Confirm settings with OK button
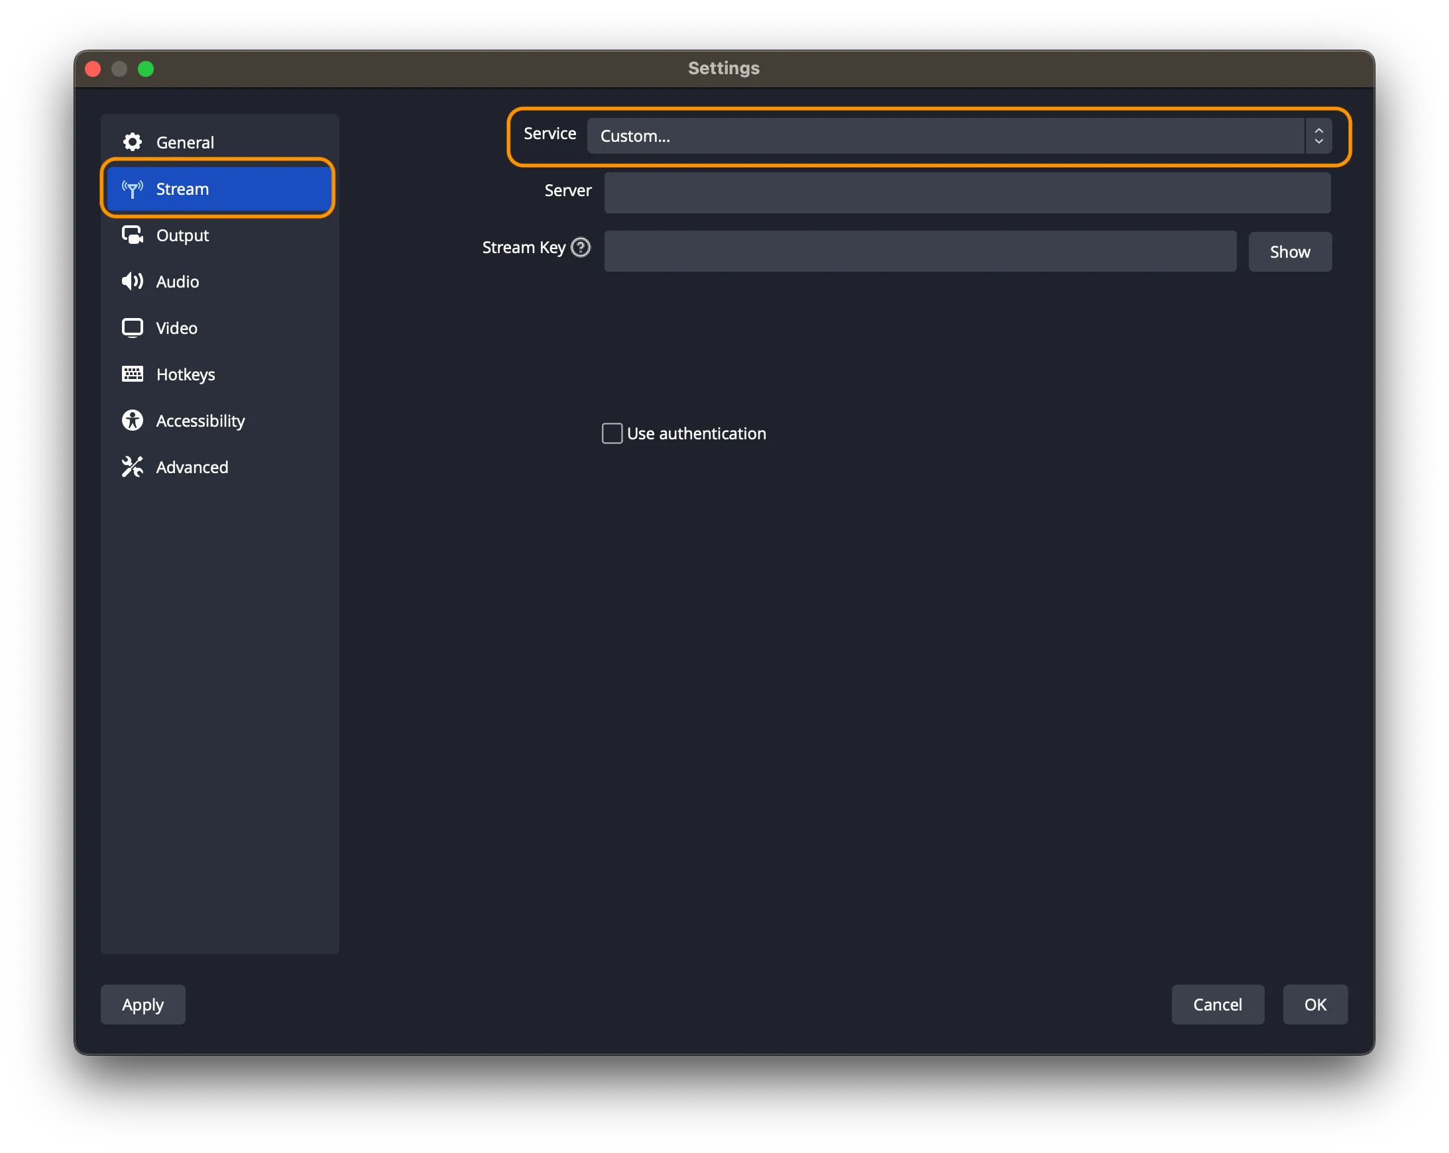 coord(1315,1005)
